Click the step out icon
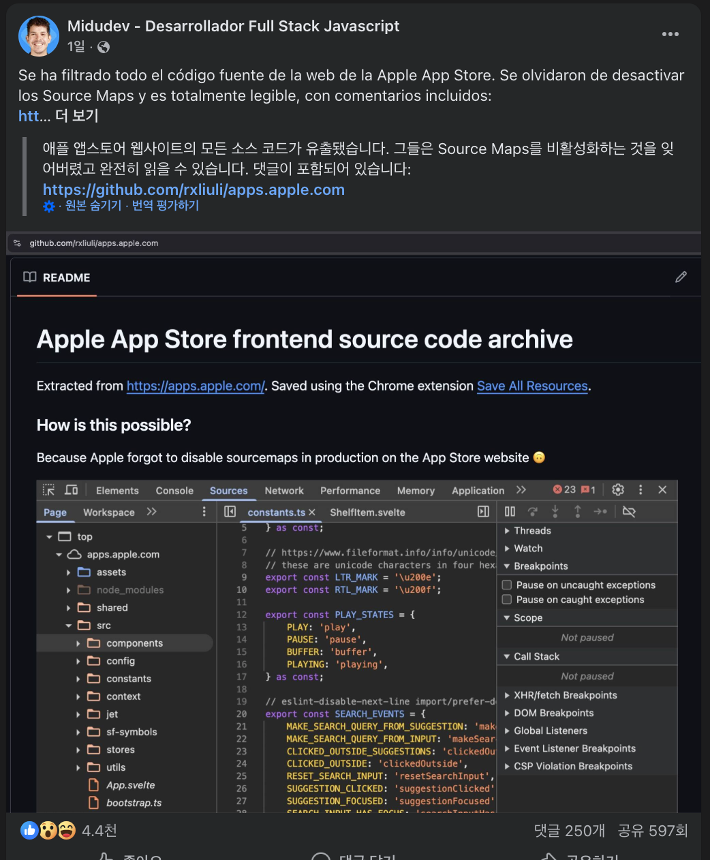 pos(577,511)
